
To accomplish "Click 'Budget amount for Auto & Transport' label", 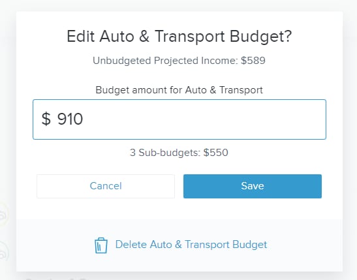I will [179, 90].
